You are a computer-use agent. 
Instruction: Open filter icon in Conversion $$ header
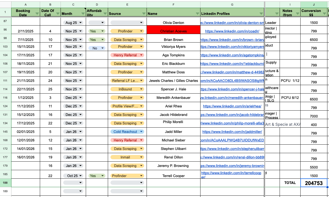click(x=324, y=14)
